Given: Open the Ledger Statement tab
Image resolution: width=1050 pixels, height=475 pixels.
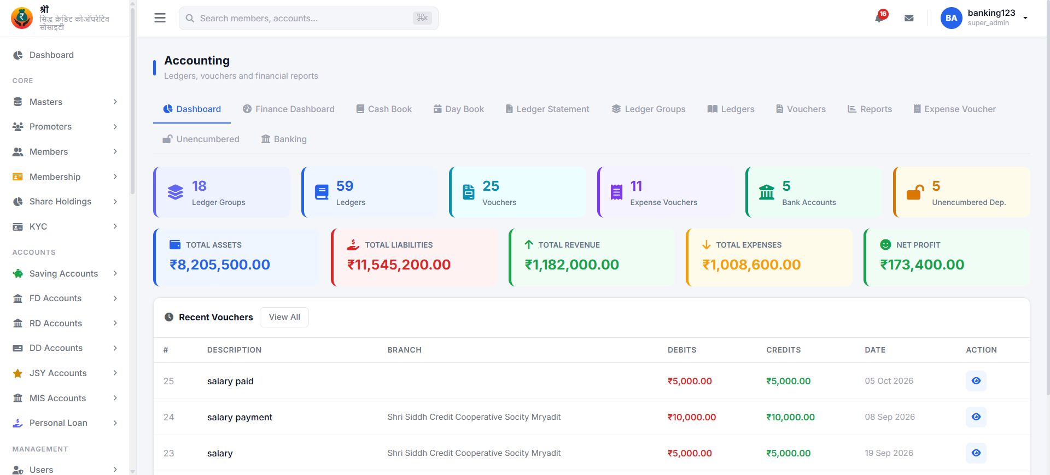Looking at the screenshot, I should click(547, 109).
